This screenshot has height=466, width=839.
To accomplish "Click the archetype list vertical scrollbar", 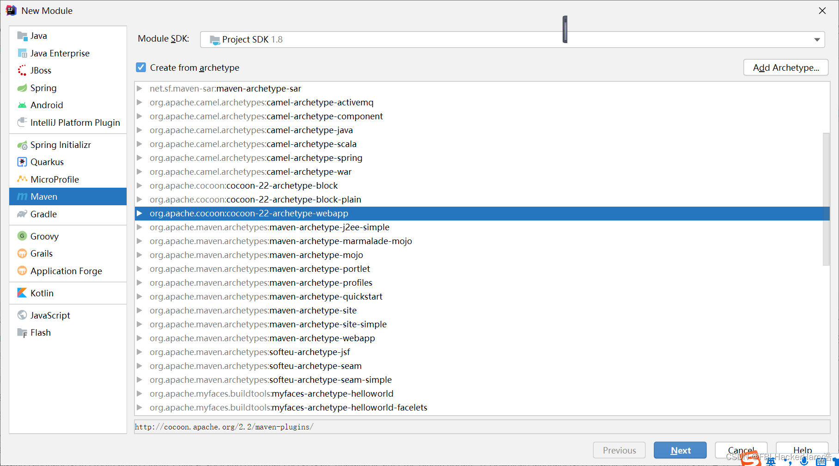I will coord(826,199).
